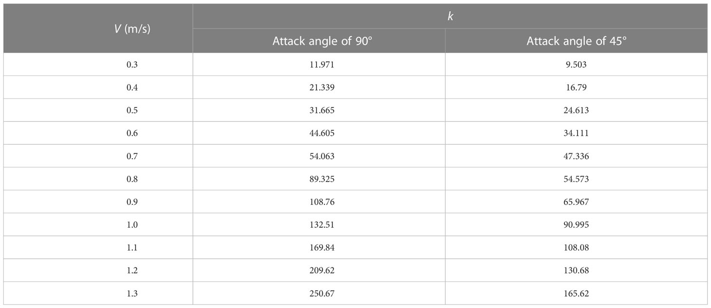Select the cell with 47.336

(577, 156)
